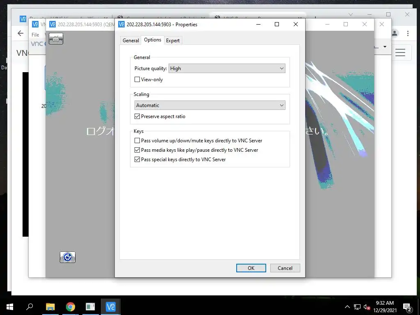
Task: Open network status tray icon
Action: pyautogui.click(x=357, y=307)
